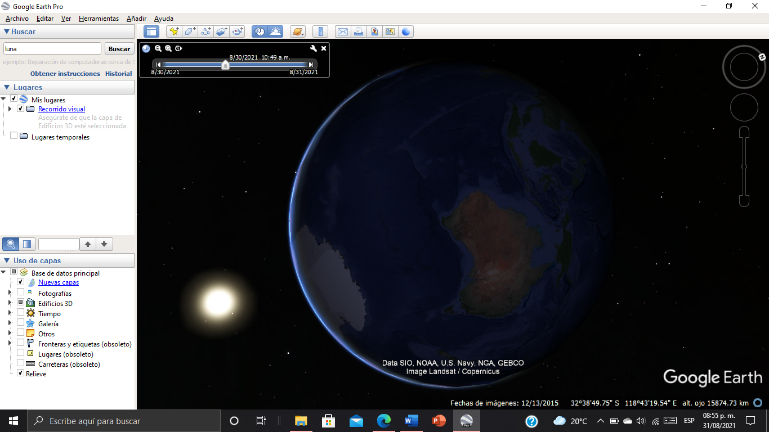Viewport: 769px width, 432px height.
Task: Open the Obtener instrucciones link
Action: (x=65, y=74)
